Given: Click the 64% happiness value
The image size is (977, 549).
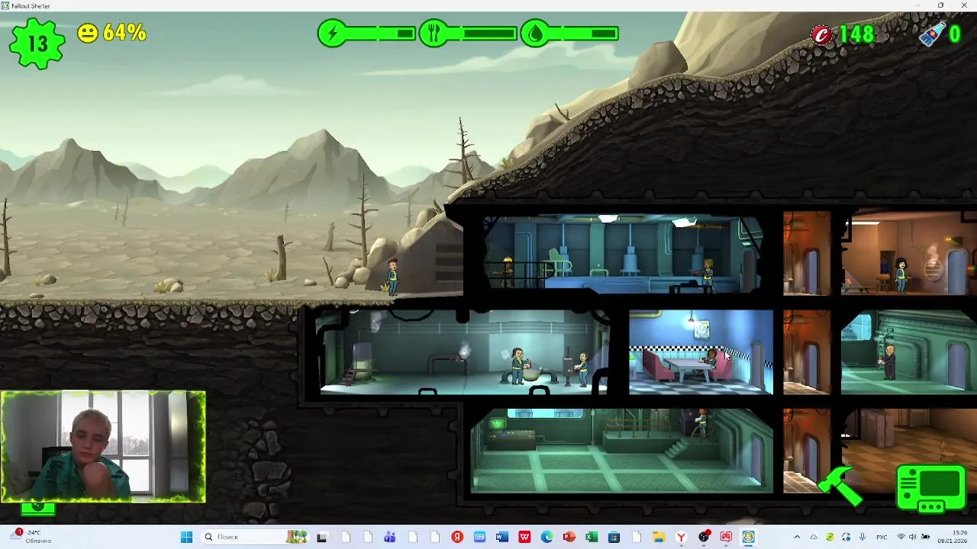Looking at the screenshot, I should [x=124, y=33].
